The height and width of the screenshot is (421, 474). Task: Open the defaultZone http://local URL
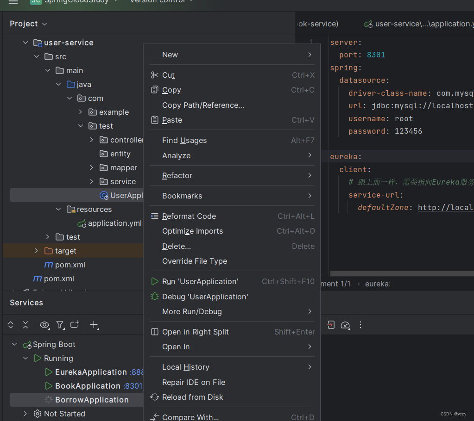pyautogui.click(x=446, y=208)
